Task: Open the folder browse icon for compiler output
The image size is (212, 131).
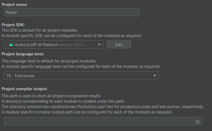Action: [x=198, y=122]
